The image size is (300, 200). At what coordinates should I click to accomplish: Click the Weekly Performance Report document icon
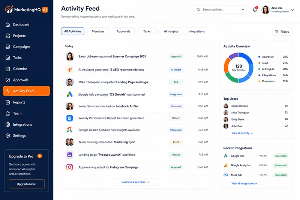[x=70, y=118]
